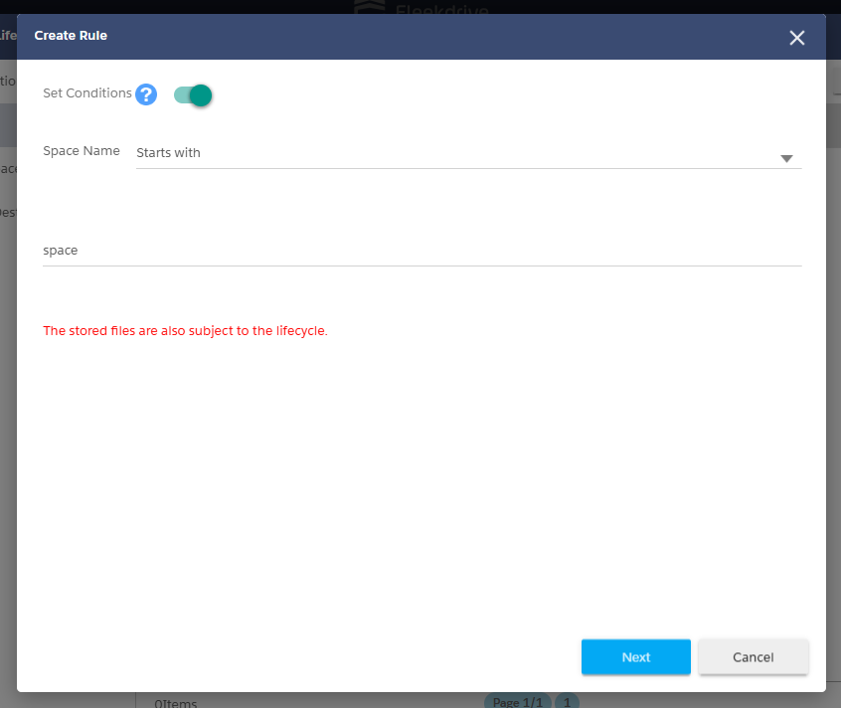Image resolution: width=841 pixels, height=708 pixels.
Task: Click the 'Page 1/1' pagination badge
Action: pos(517,701)
